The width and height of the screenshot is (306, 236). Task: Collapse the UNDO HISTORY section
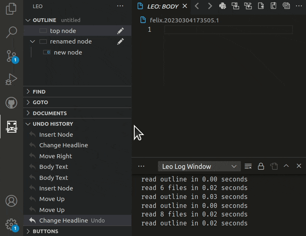(x=77, y=124)
